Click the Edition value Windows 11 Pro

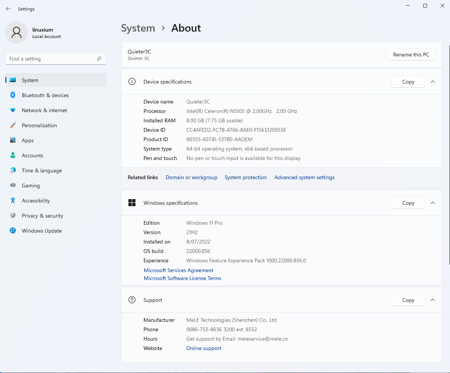[204, 223]
